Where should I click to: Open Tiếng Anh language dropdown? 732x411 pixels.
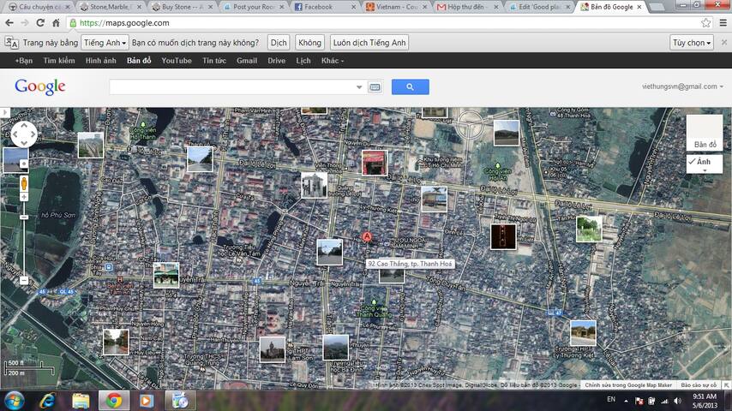(x=105, y=43)
